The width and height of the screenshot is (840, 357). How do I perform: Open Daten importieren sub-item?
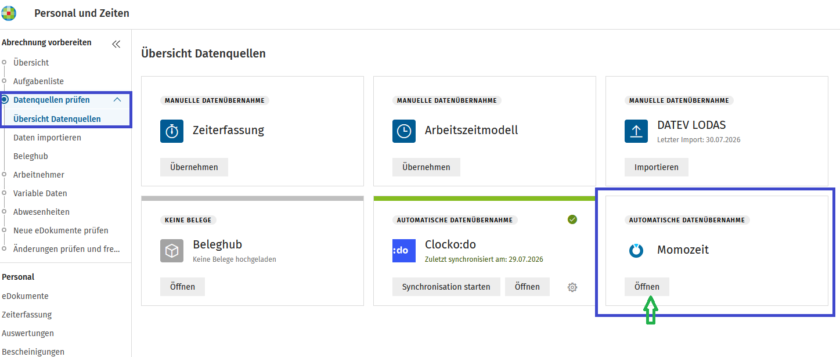pyautogui.click(x=47, y=138)
